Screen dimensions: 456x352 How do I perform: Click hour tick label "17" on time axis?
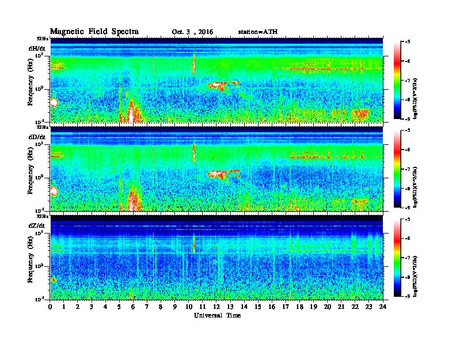tap(286, 307)
